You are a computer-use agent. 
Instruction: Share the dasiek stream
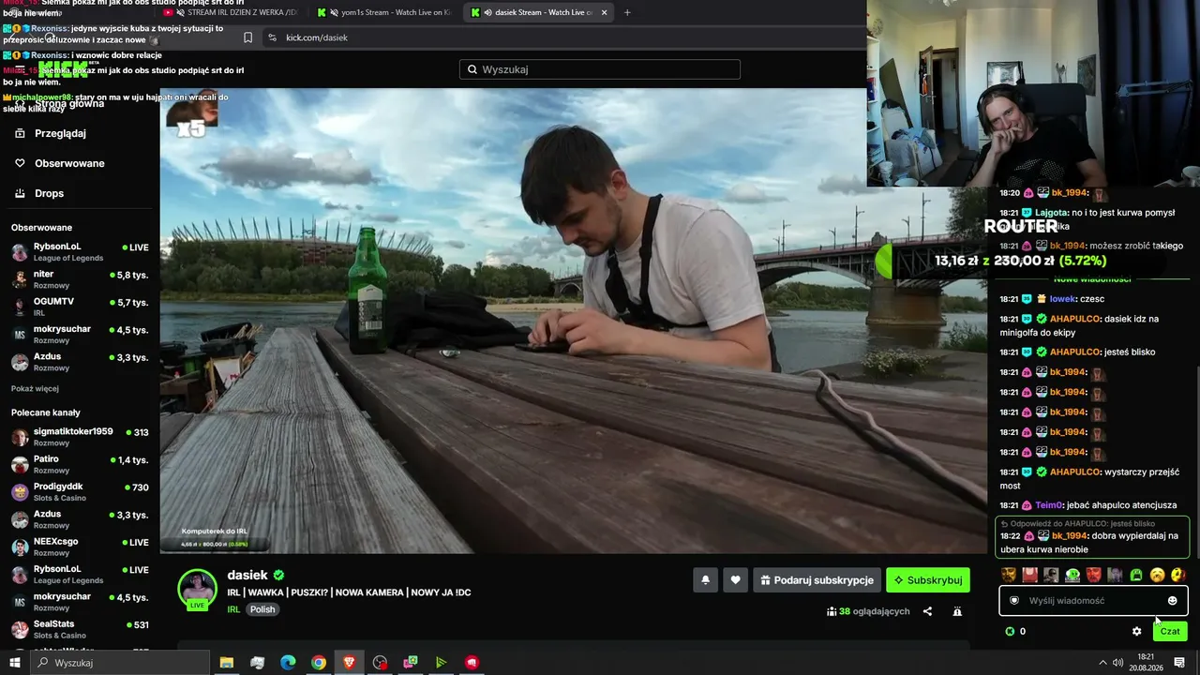[927, 611]
